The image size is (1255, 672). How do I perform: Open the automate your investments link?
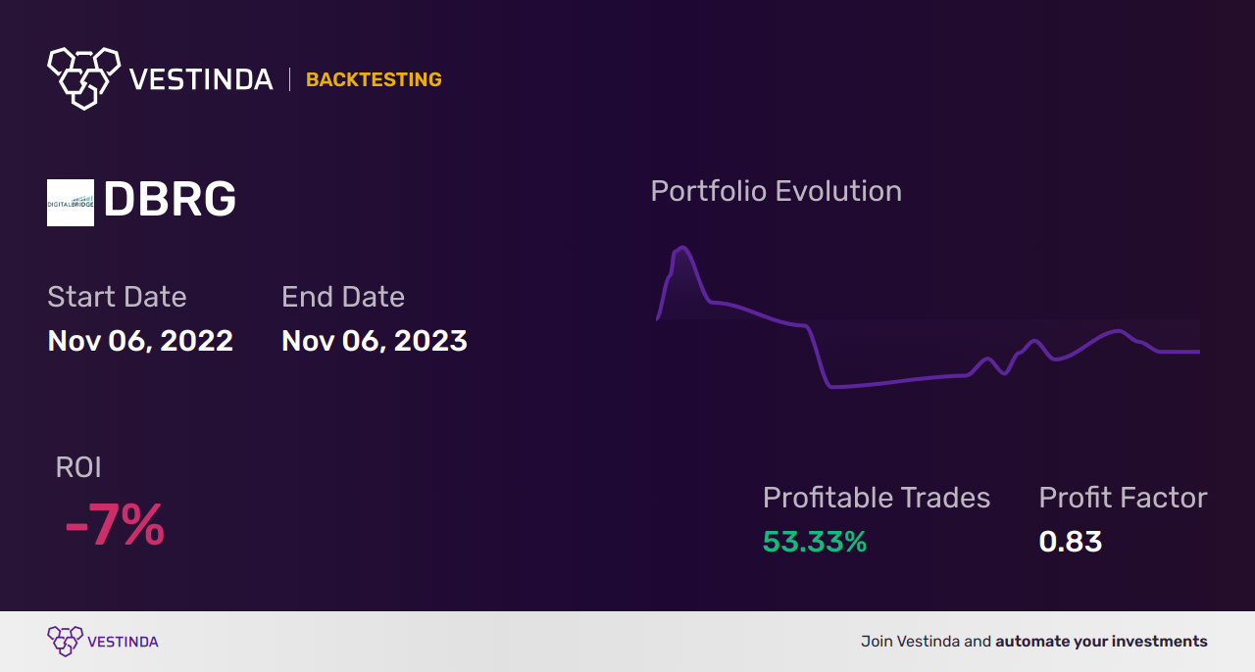(1102, 642)
